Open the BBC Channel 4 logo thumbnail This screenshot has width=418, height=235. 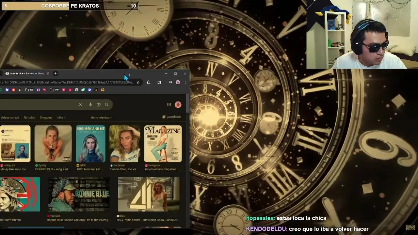[149, 195]
